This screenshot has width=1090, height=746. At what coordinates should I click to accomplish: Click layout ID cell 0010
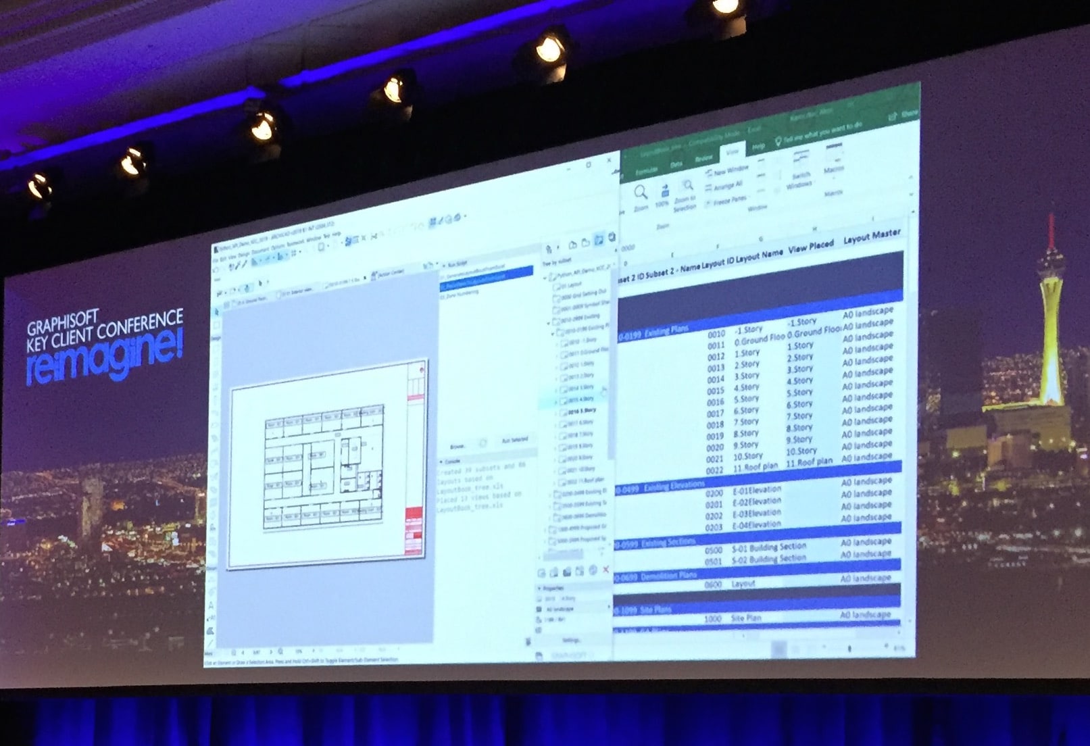pyautogui.click(x=716, y=334)
